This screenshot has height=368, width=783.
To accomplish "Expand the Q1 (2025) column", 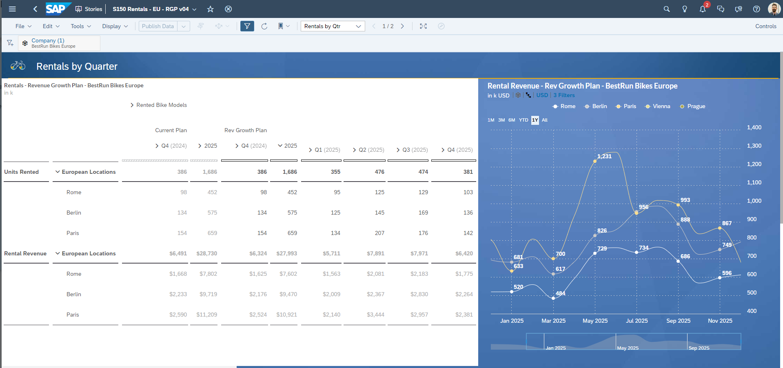I will [311, 150].
